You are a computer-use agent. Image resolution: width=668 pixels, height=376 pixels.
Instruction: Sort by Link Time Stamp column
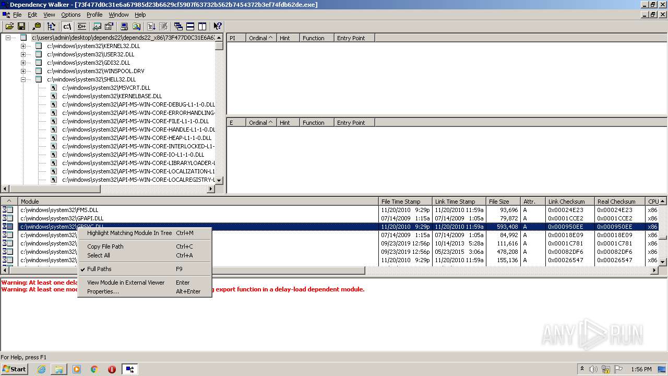pyautogui.click(x=459, y=202)
